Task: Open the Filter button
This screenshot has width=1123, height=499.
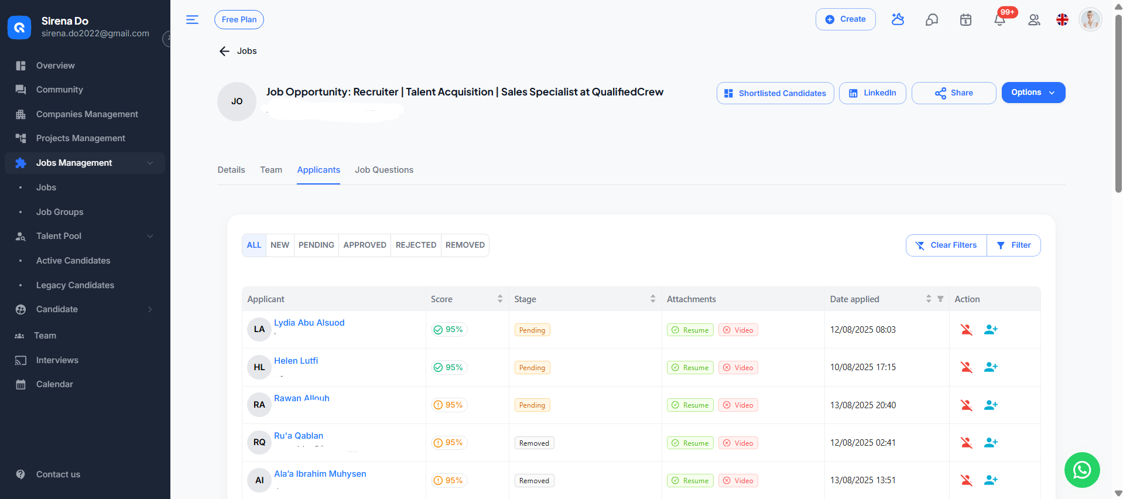Action: [x=1014, y=245]
